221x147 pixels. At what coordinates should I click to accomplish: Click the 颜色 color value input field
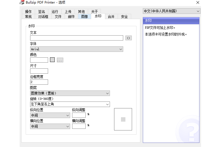[39, 60]
